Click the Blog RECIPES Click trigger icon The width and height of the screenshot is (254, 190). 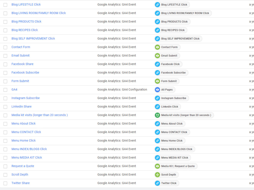pos(157,30)
